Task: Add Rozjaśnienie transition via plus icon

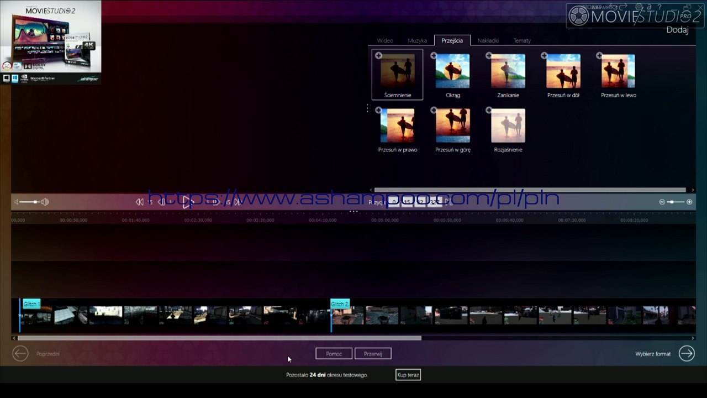Action: [489, 110]
